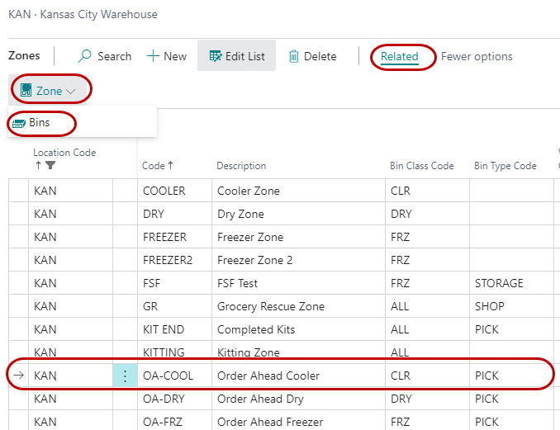This screenshot has width=560, height=430.
Task: Select Bins from the Zone menu
Action: [40, 123]
